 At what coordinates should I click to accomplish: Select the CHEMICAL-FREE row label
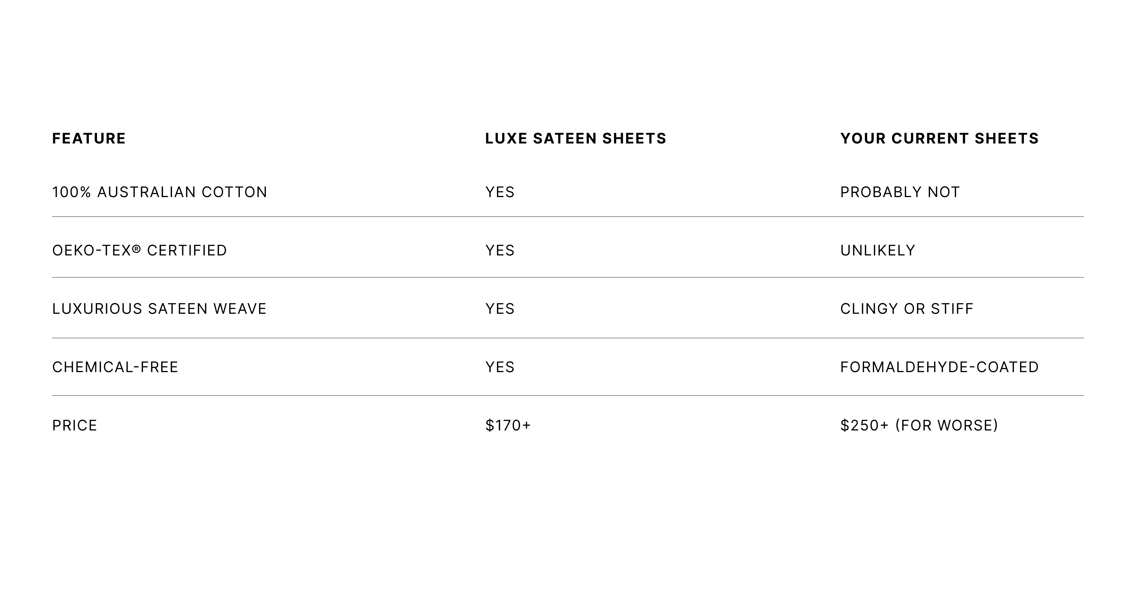tap(115, 367)
